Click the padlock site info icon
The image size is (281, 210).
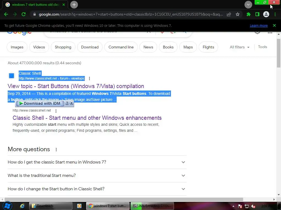pos(35,14)
